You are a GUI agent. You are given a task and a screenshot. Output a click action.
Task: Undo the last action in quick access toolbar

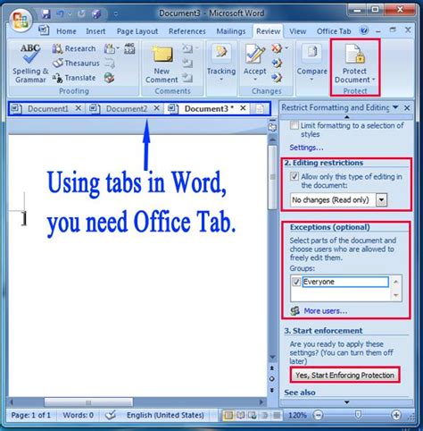click(x=61, y=13)
